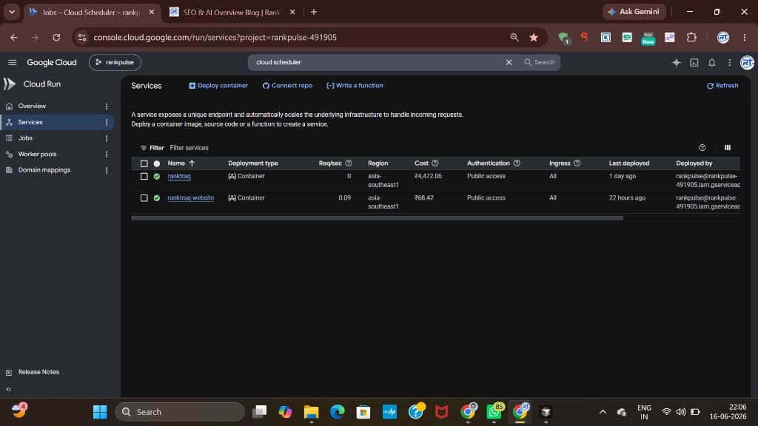Click the browser address bar URL
This screenshot has height=426, width=758.
point(215,37)
